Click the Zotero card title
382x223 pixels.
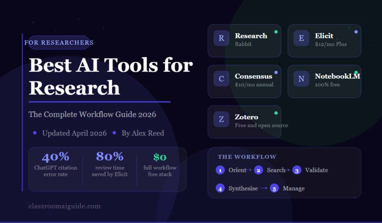[246, 117]
